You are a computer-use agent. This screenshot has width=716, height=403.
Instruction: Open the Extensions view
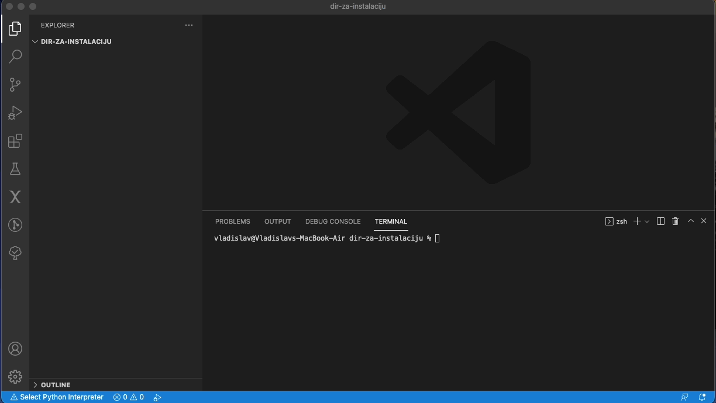(x=15, y=141)
